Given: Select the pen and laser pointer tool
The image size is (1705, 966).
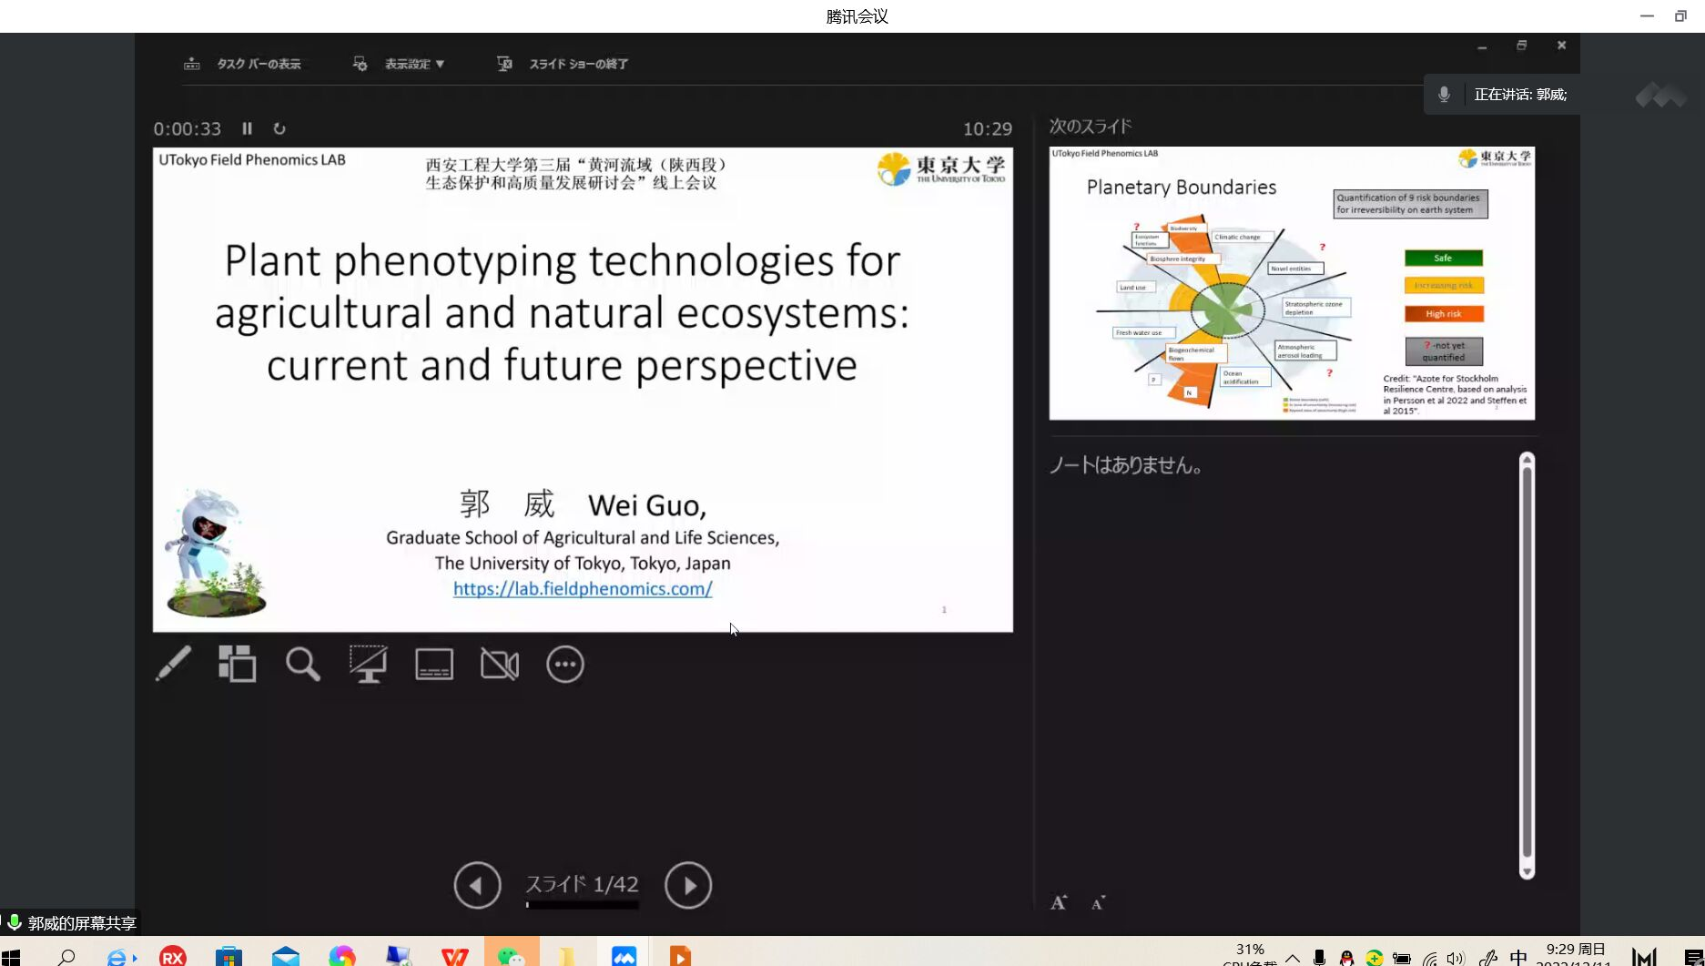Looking at the screenshot, I should [173, 664].
